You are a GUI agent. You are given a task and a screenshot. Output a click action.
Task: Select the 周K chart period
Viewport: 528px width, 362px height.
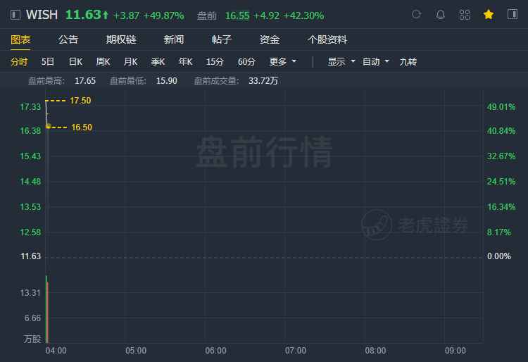coord(103,61)
